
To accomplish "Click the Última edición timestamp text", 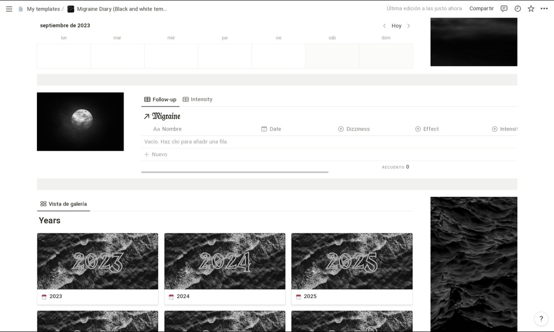I will point(424,8).
